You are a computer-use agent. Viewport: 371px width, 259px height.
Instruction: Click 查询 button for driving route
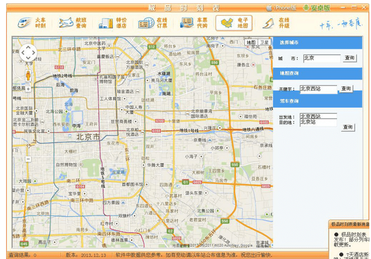(x=348, y=127)
